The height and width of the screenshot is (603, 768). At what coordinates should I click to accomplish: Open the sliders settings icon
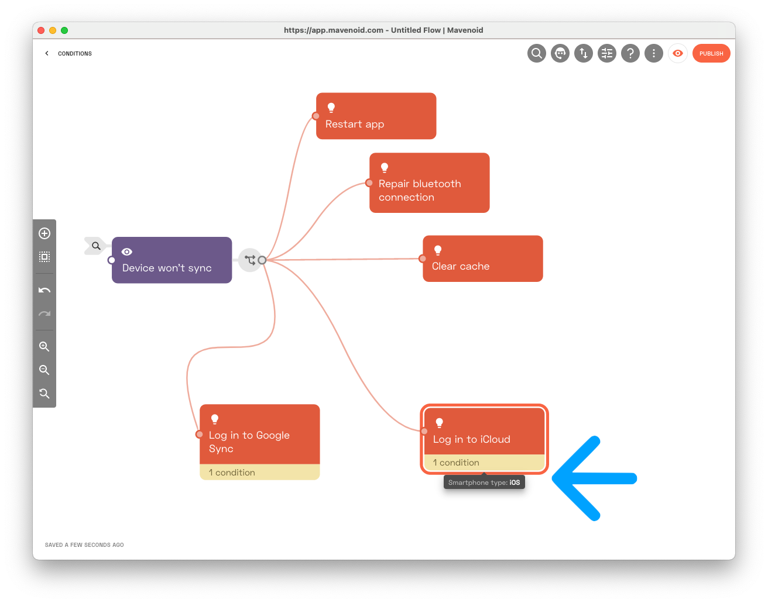click(x=607, y=53)
